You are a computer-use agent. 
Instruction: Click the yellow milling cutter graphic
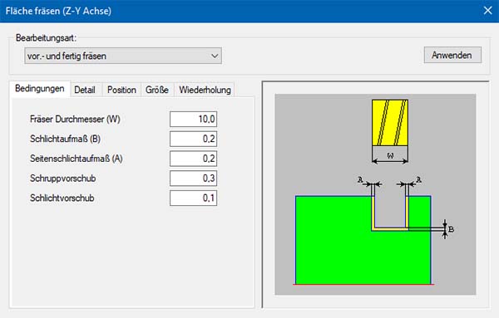point(390,123)
